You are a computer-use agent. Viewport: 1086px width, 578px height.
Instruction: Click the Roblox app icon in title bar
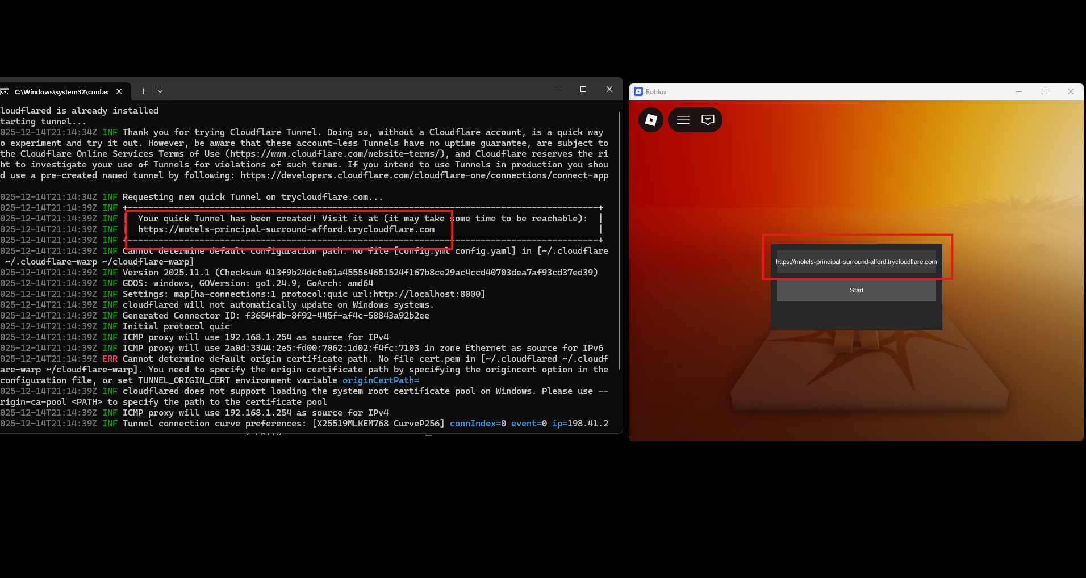(x=638, y=92)
